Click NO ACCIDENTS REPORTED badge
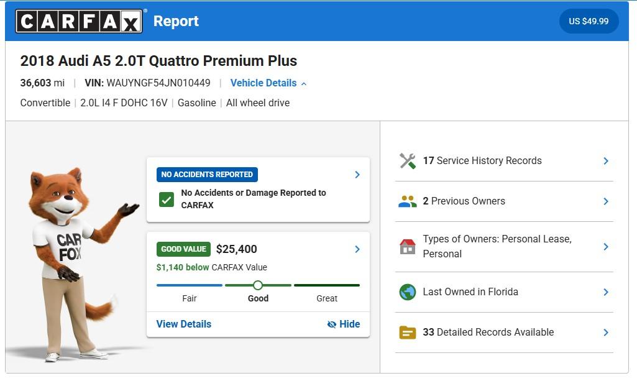Image resolution: width=637 pixels, height=381 pixels. [207, 175]
